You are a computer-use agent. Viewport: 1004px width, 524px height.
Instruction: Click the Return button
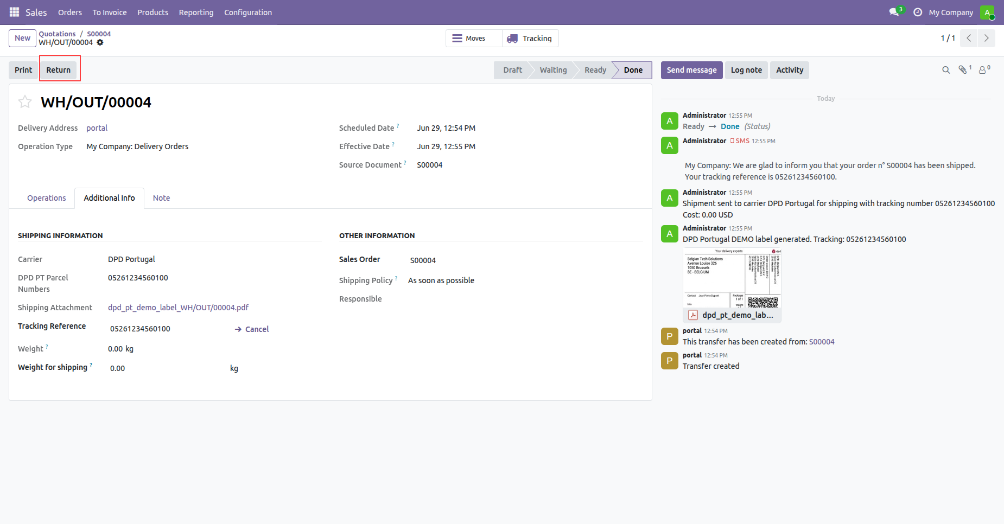pyautogui.click(x=59, y=70)
